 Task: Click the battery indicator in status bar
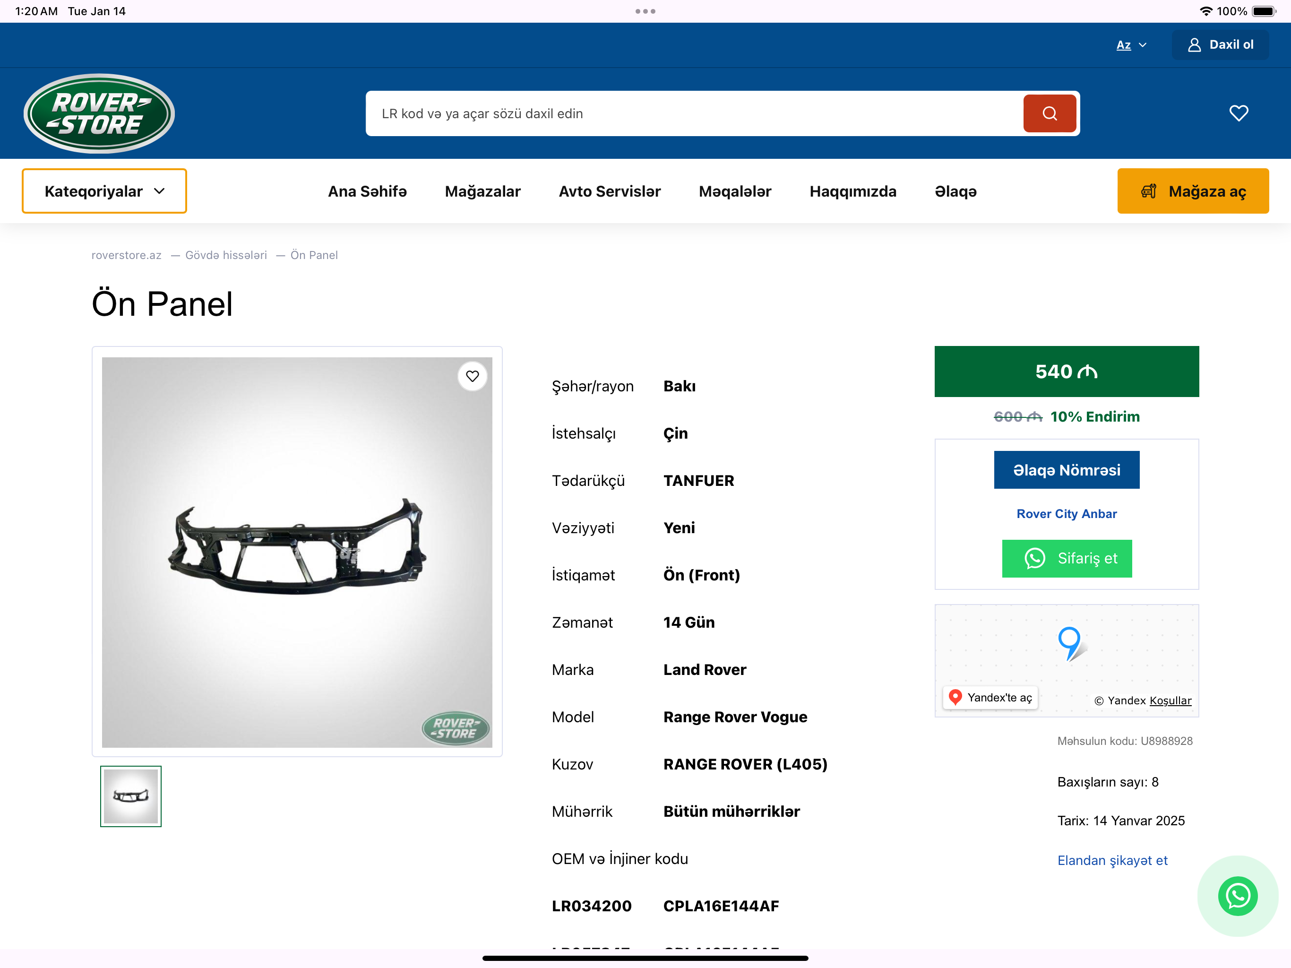point(1264,11)
